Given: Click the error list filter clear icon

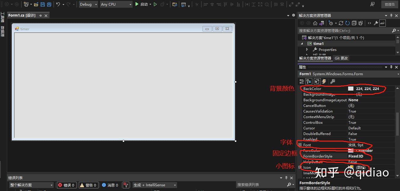Looking at the screenshot, I should (x=126, y=185).
